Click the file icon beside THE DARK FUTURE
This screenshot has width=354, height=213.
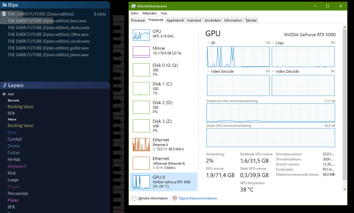(x=4, y=14)
